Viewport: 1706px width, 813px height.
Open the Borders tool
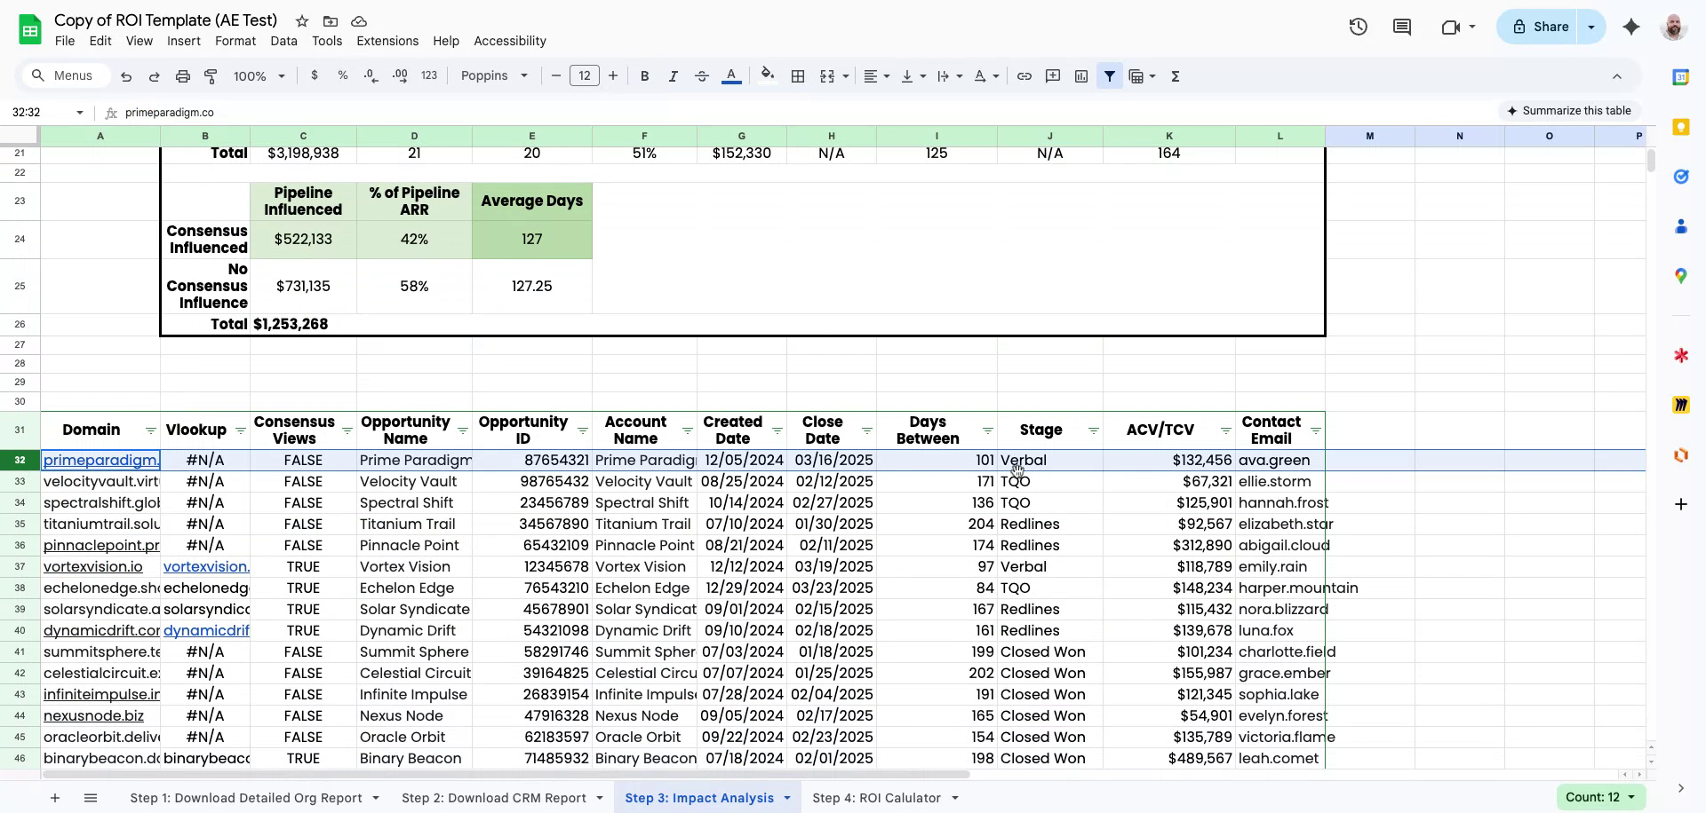coord(798,76)
